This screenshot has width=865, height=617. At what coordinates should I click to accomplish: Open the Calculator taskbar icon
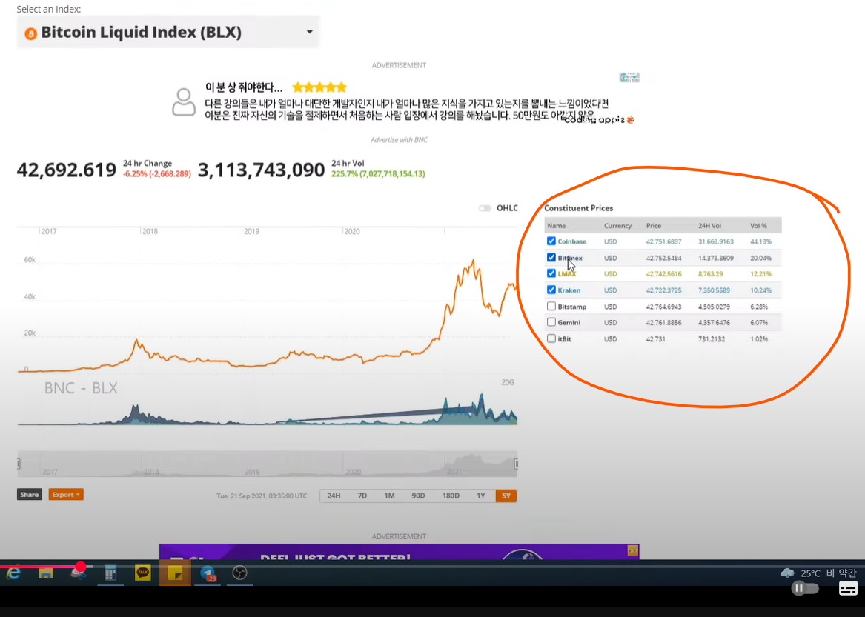click(110, 573)
